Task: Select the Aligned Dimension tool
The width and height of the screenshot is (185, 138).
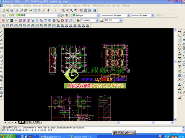Action: pyautogui.click(x=179, y=36)
